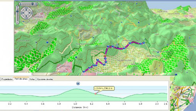
Task: Click the elevation peak at 1.0 km
Action: coord(76,89)
